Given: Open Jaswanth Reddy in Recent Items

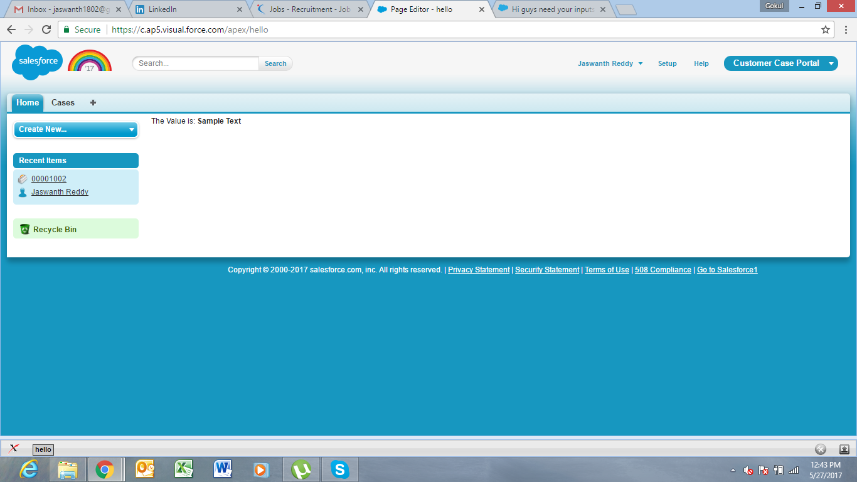Looking at the screenshot, I should pyautogui.click(x=60, y=192).
